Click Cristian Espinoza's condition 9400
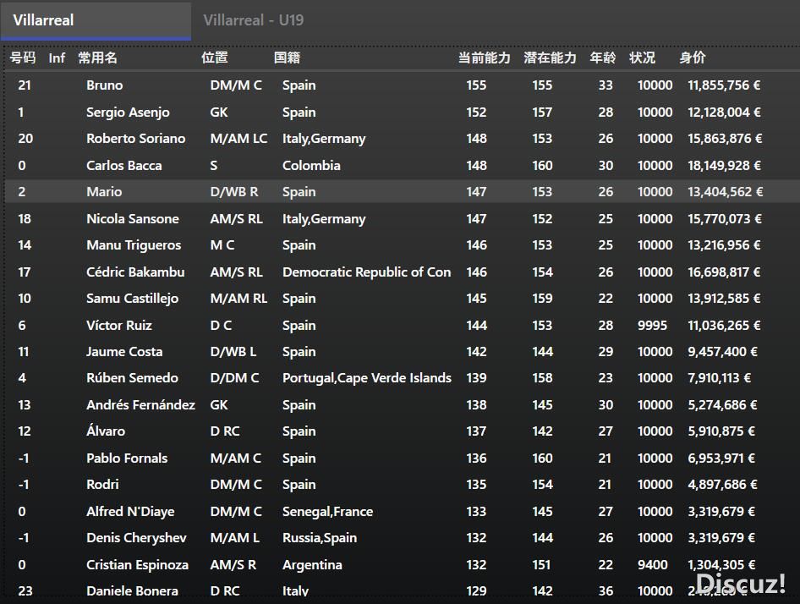800x604 pixels. 652,565
